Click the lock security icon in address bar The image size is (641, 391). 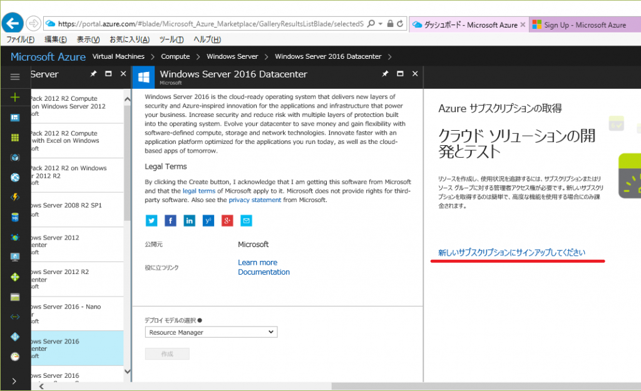coord(390,24)
